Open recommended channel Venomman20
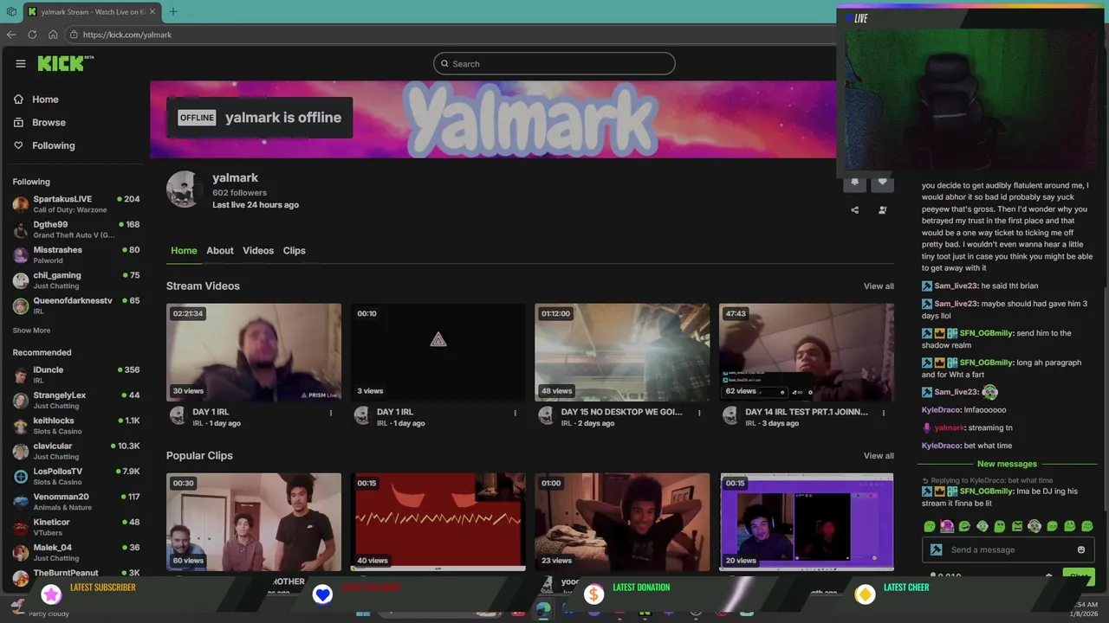1109x623 pixels. tap(76, 502)
